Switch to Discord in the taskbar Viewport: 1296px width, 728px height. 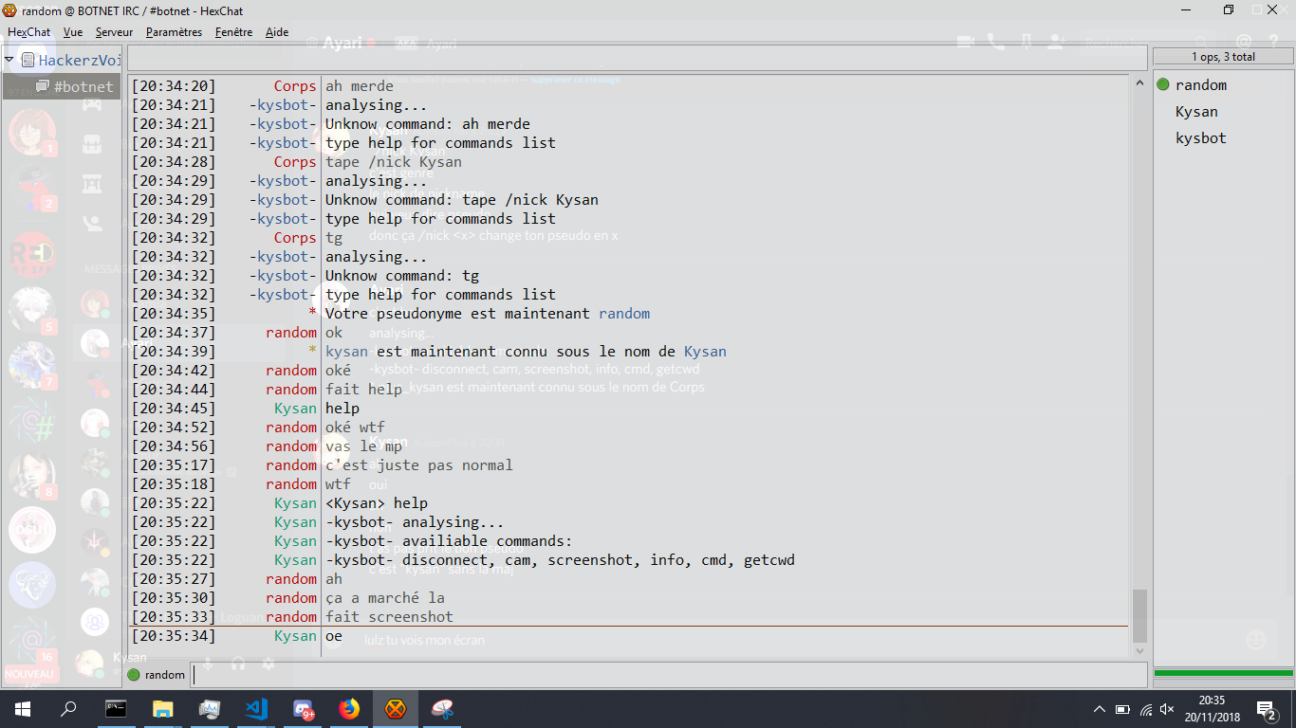click(303, 709)
